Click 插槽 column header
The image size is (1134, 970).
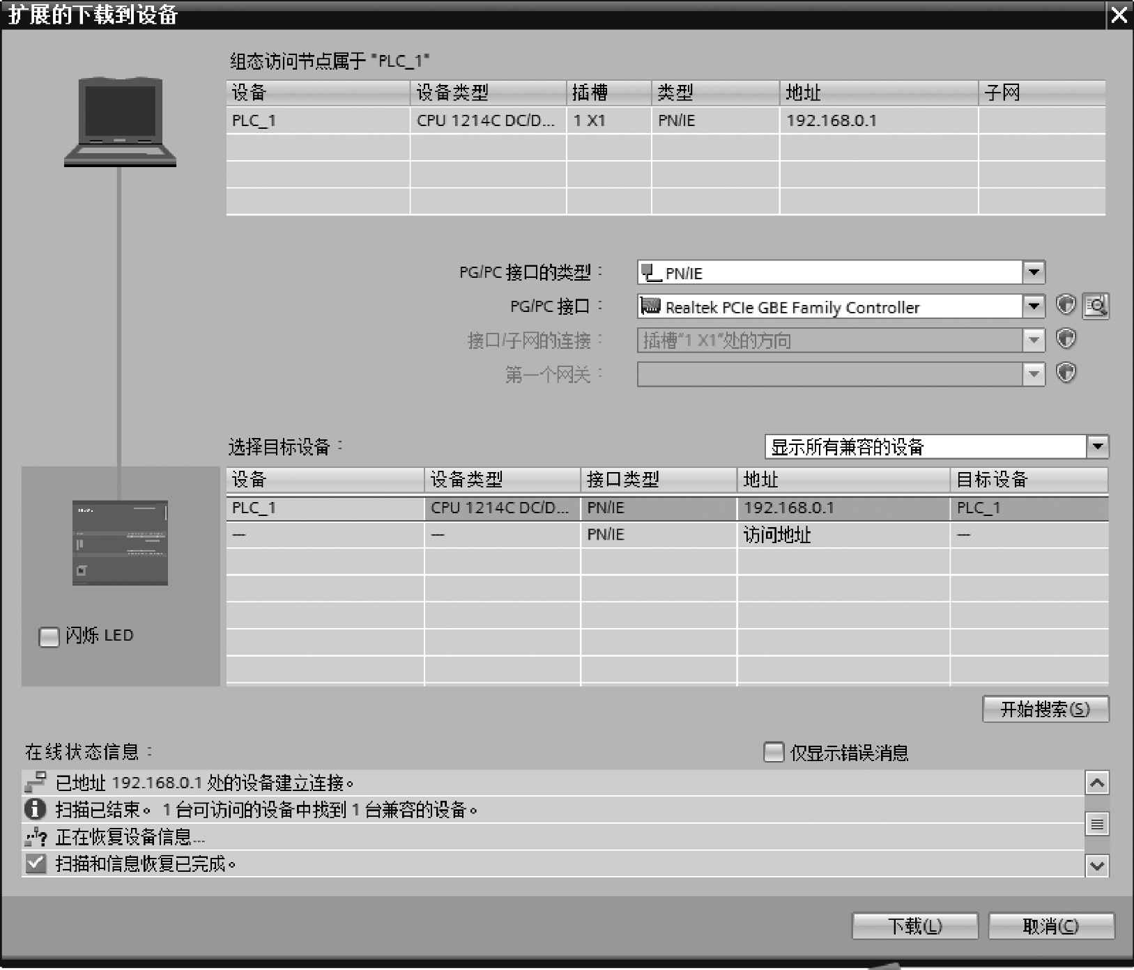click(x=609, y=93)
